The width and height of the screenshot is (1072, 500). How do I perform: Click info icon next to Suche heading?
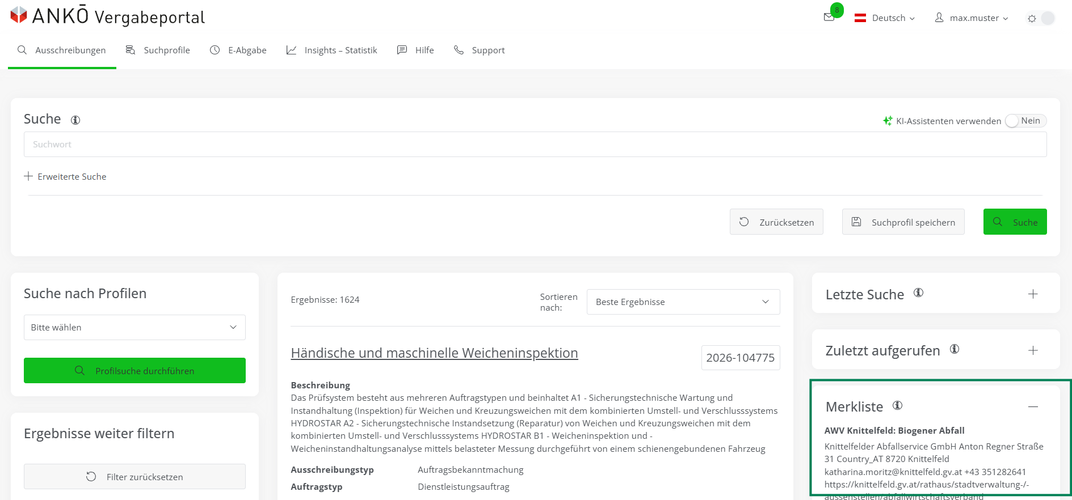75,120
